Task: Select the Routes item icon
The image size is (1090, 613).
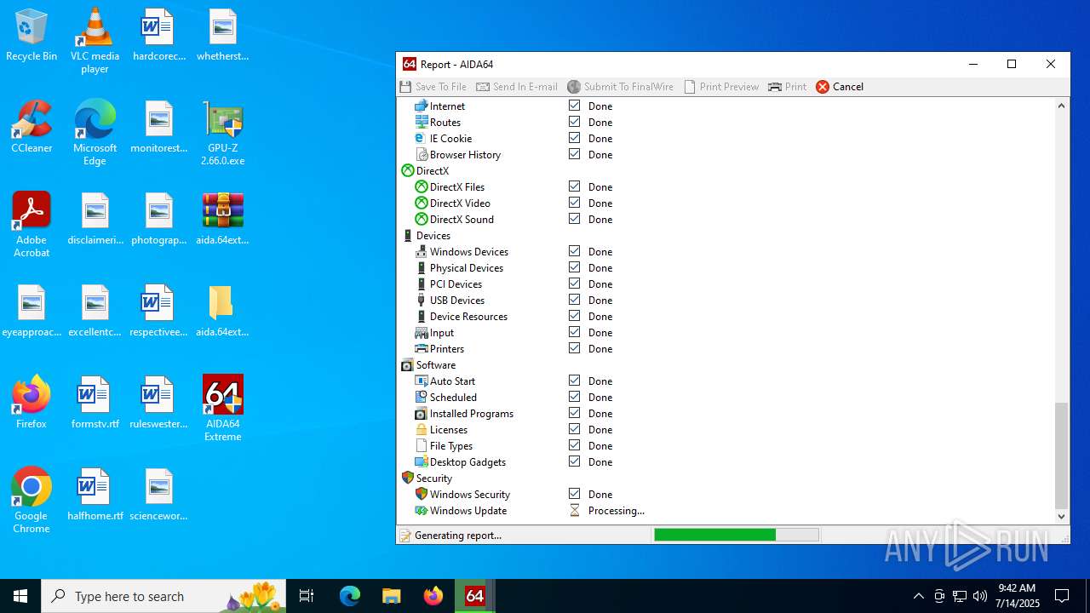Action: [421, 123]
